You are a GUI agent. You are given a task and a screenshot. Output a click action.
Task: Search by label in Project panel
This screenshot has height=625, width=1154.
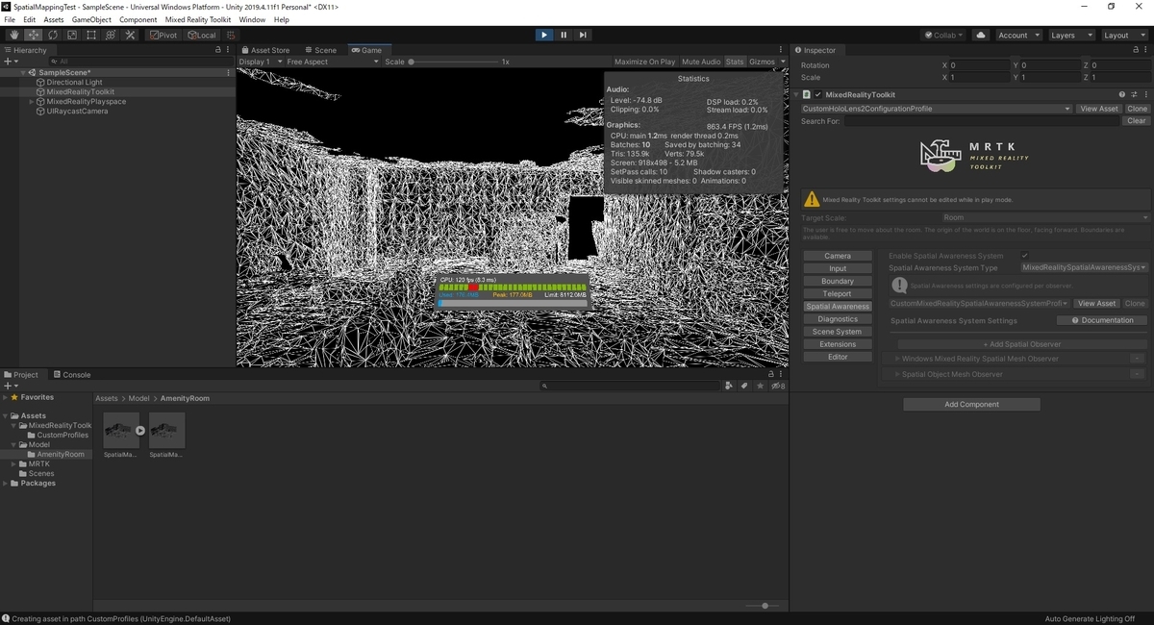(744, 386)
